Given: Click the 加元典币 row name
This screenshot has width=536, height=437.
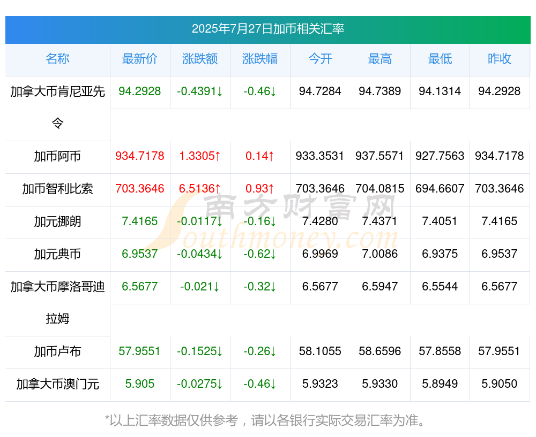Looking at the screenshot, I should coord(57,254).
